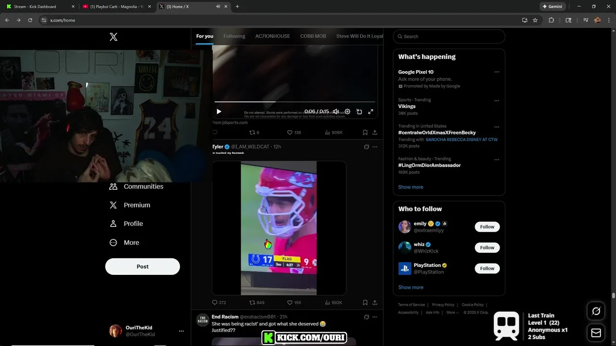This screenshot has width=616, height=346.
Task: Open the COBB MOB tab
Action: coord(313,36)
